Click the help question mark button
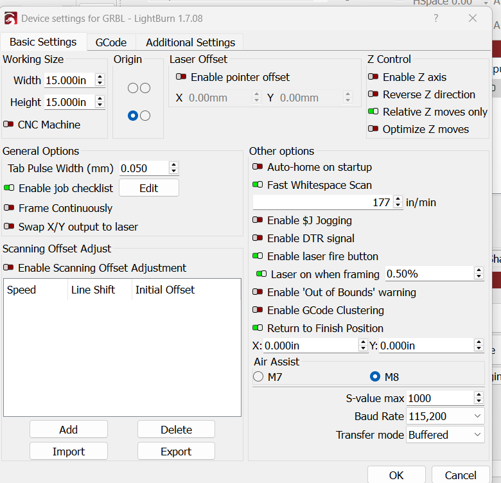 [436, 18]
